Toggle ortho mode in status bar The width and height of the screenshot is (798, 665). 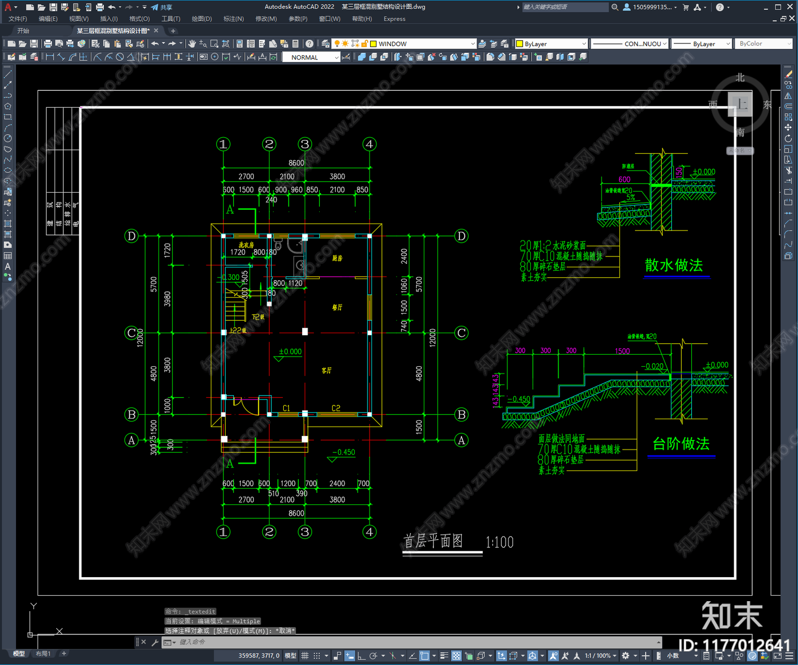(361, 656)
